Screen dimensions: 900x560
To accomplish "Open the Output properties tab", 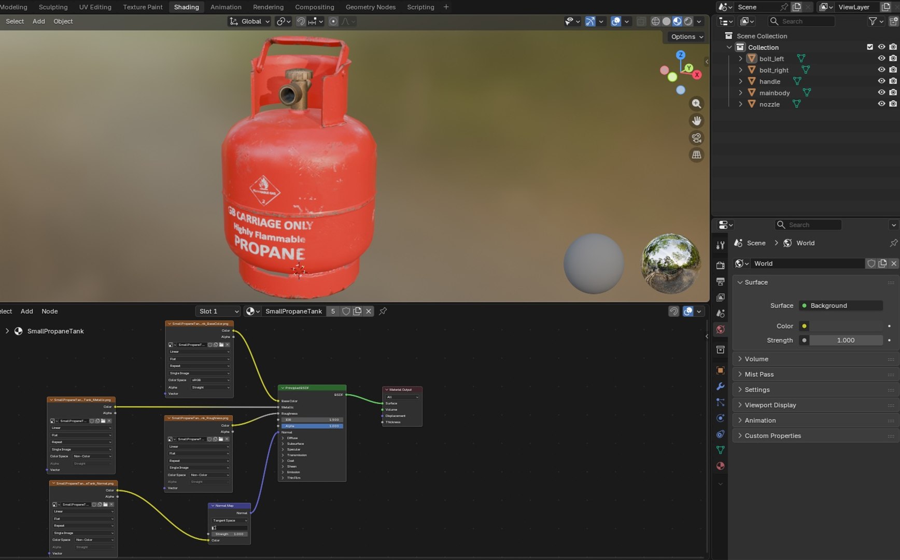I will coord(720,281).
